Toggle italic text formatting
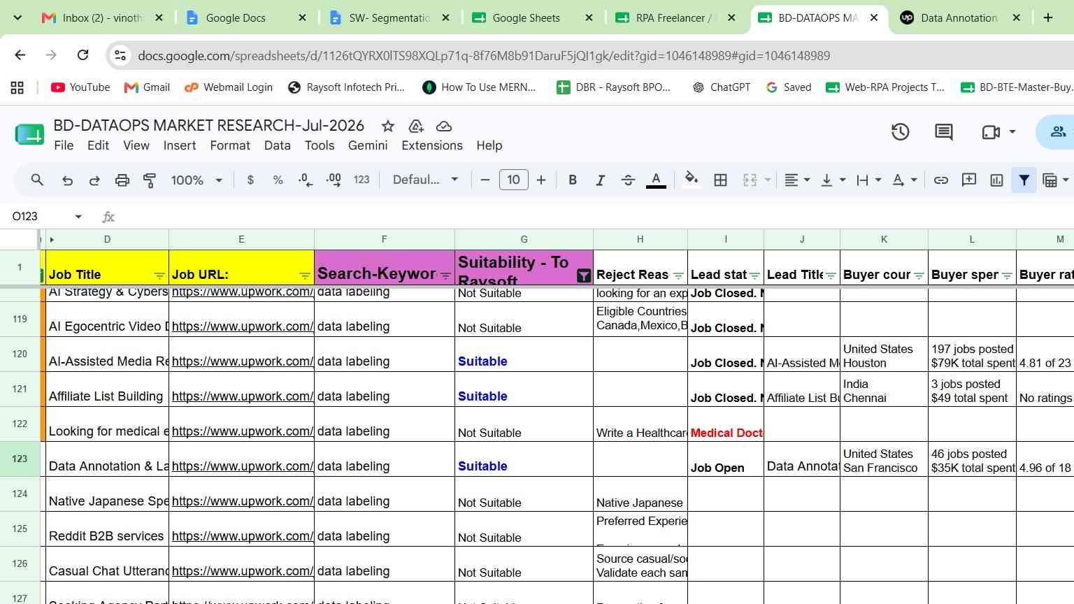Viewport: 1074px width, 604px height. point(600,180)
